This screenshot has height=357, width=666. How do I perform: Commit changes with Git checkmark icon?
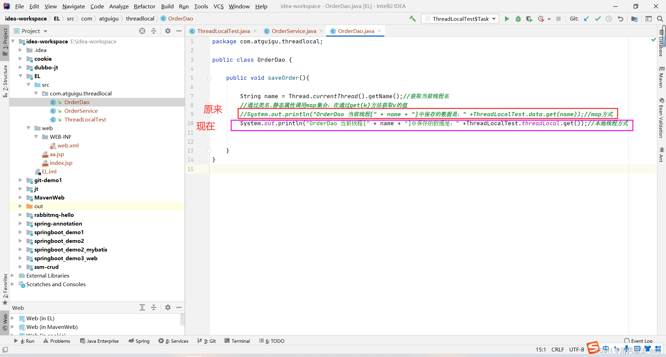coord(598,19)
